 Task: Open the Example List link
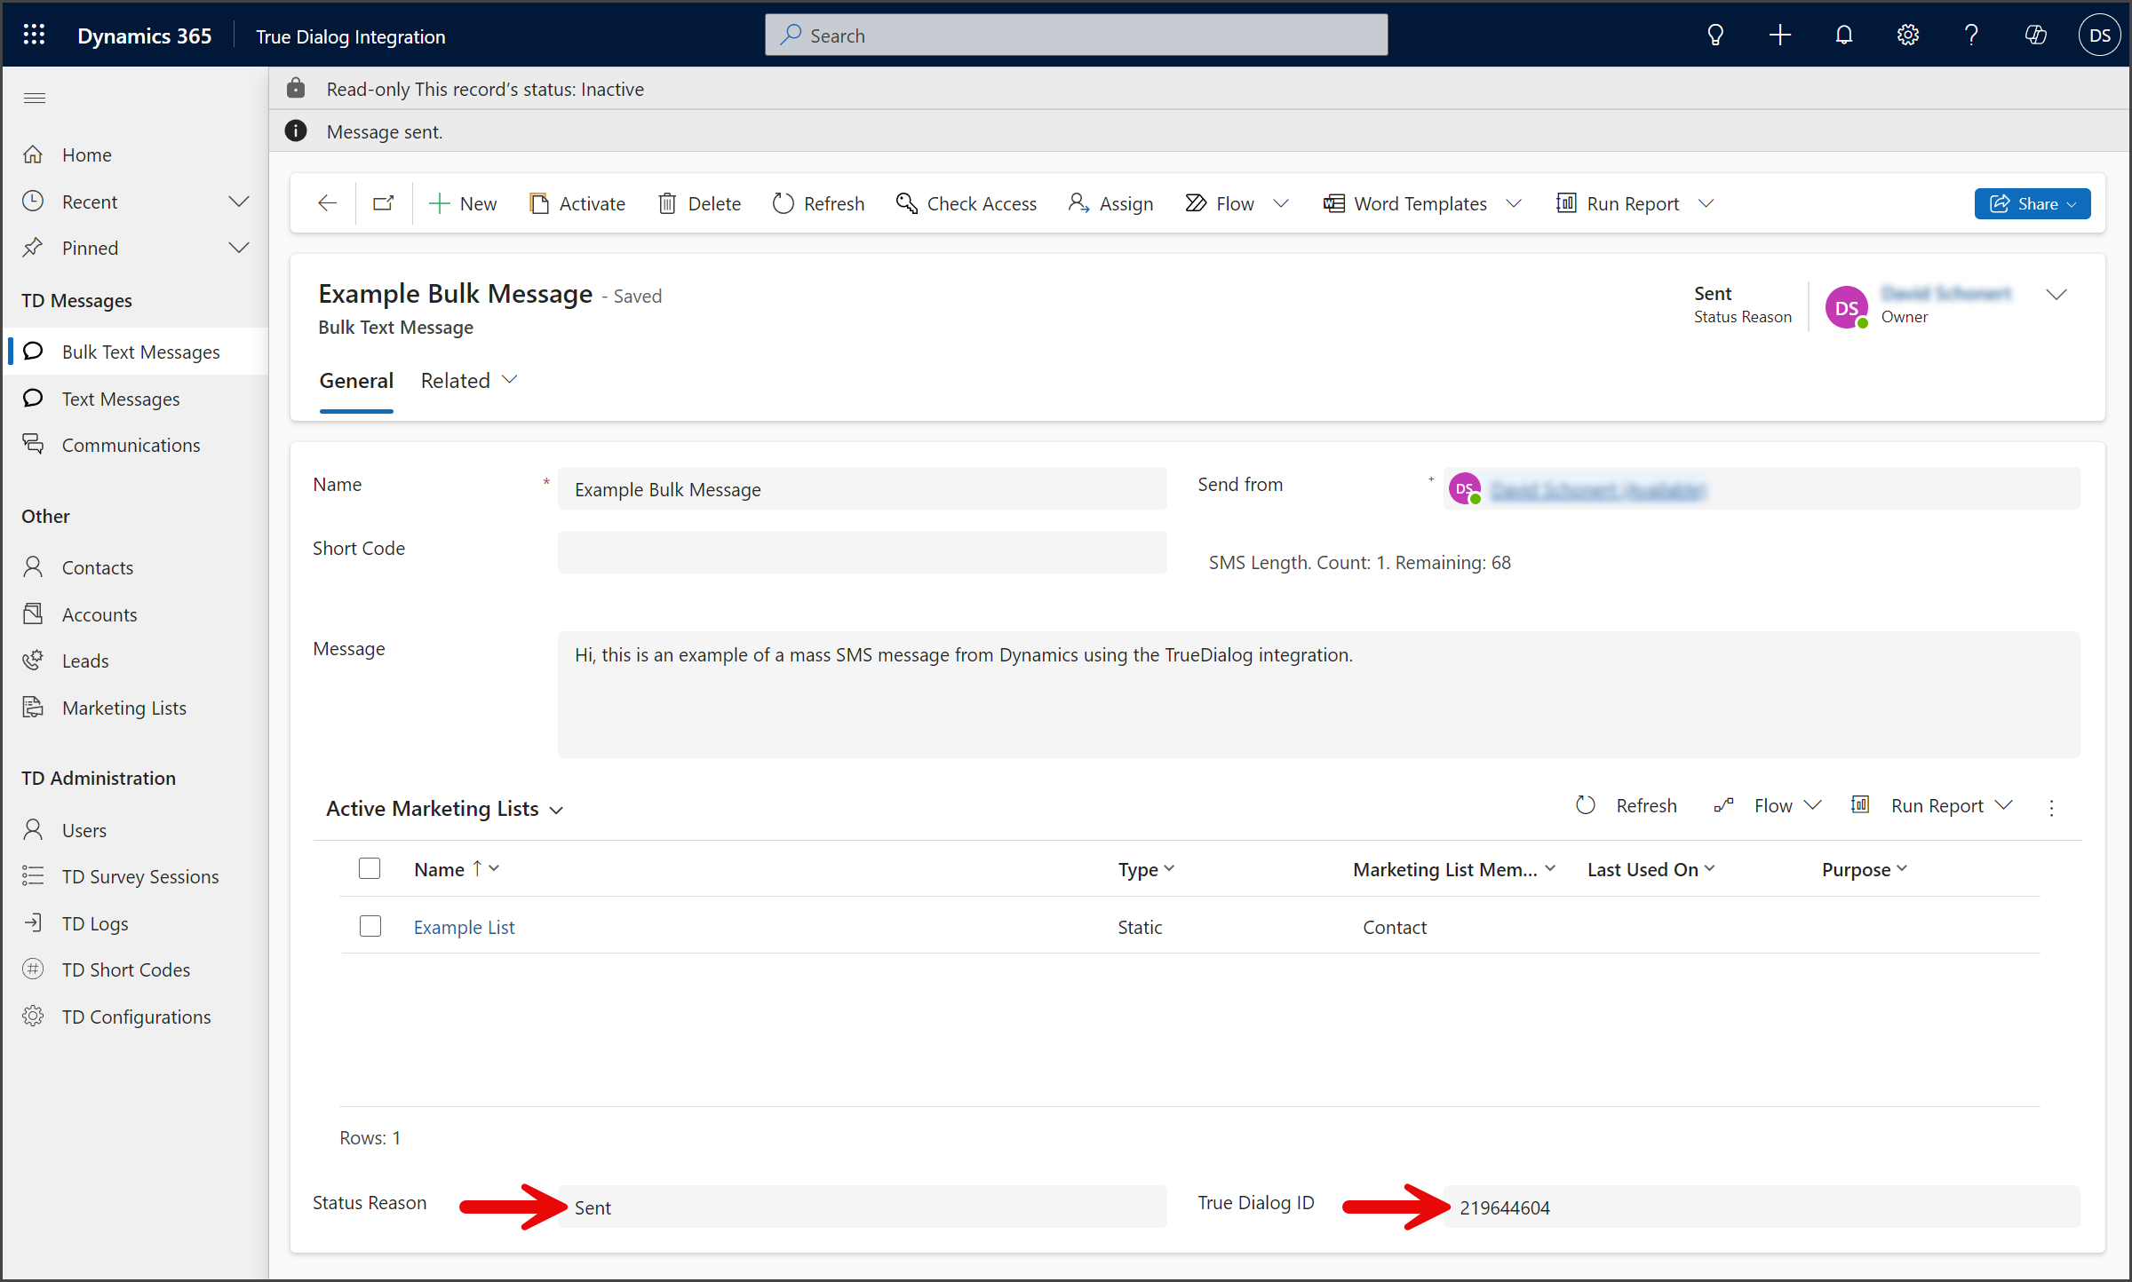point(464,927)
